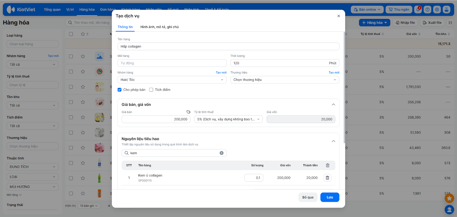457x217 pixels.
Task: Tick the select-all checkbox in table header
Action: pyautogui.click(x=71, y=34)
